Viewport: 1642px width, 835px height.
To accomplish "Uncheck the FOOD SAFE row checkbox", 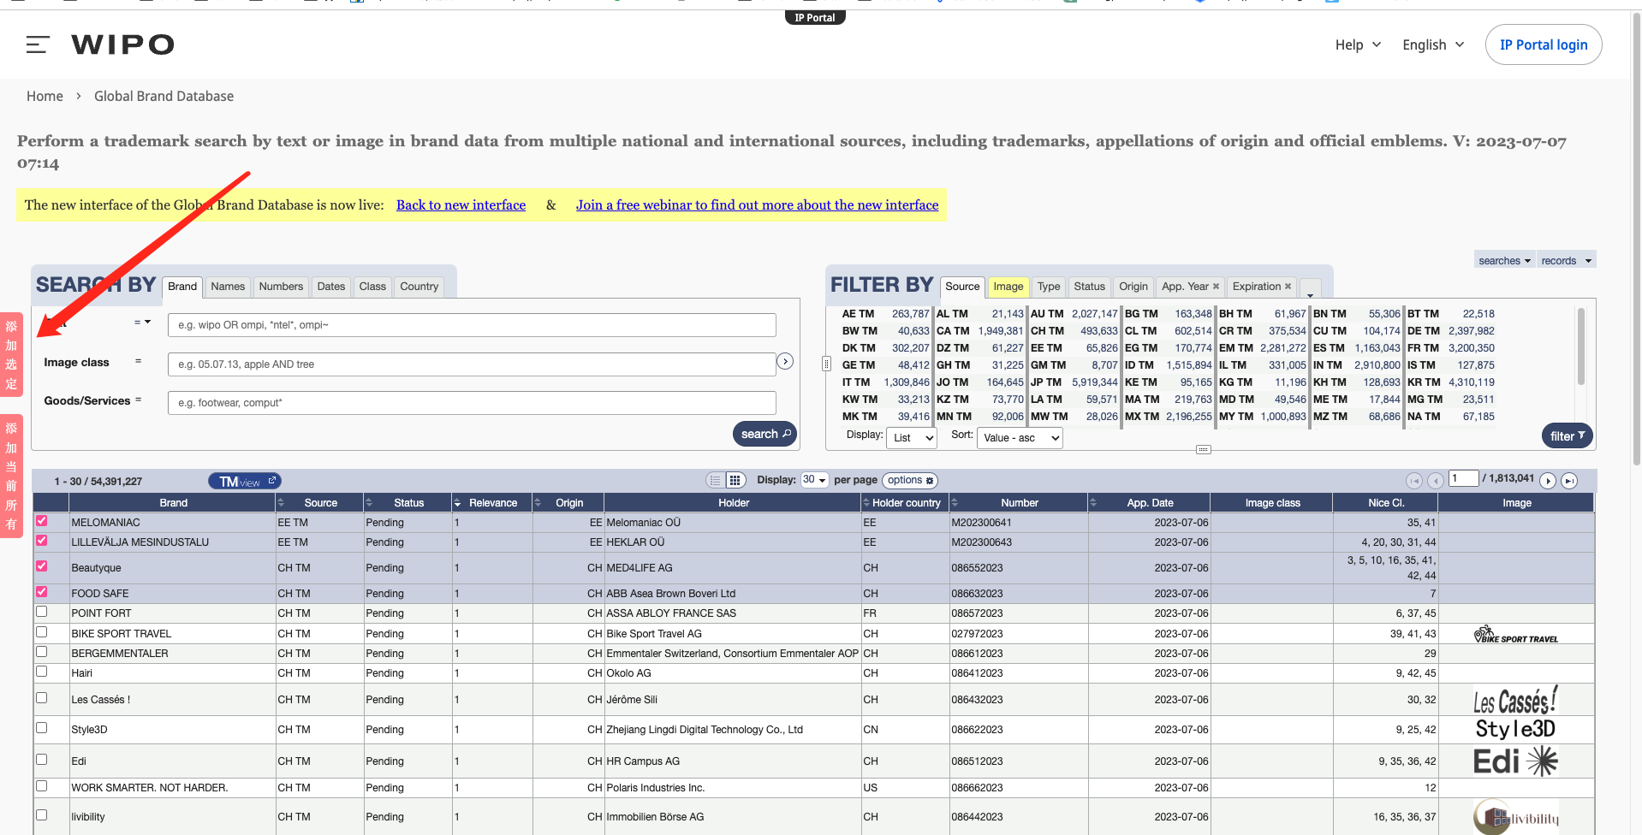I will point(41,591).
